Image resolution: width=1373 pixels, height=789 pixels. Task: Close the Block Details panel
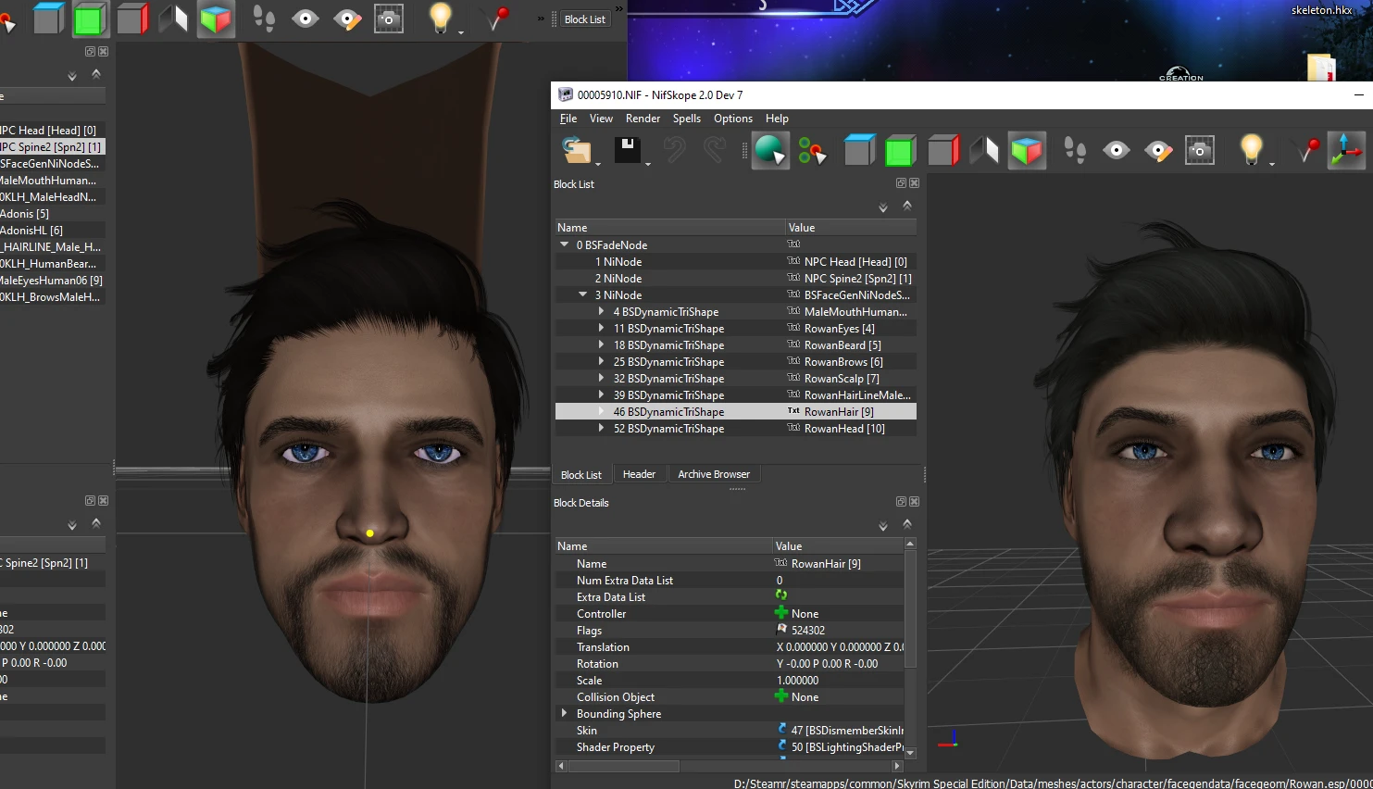(x=914, y=502)
